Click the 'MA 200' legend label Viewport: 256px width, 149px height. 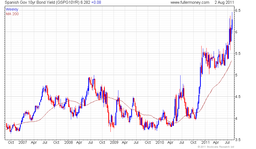coord(12,14)
